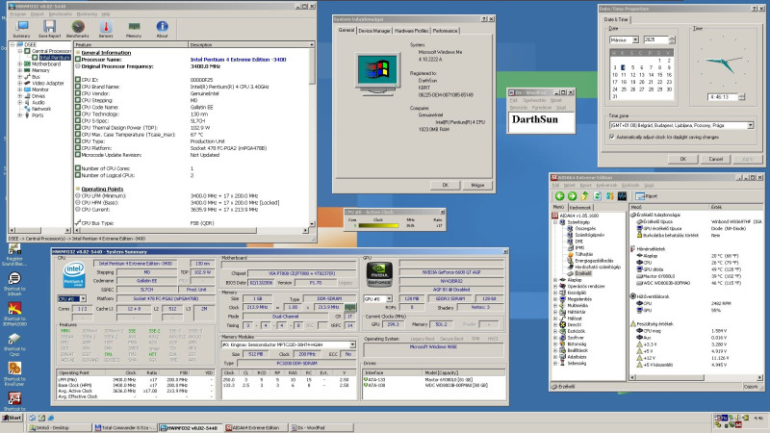Switch to Hardware Profiles tab
The width and height of the screenshot is (770, 433).
[x=412, y=31]
